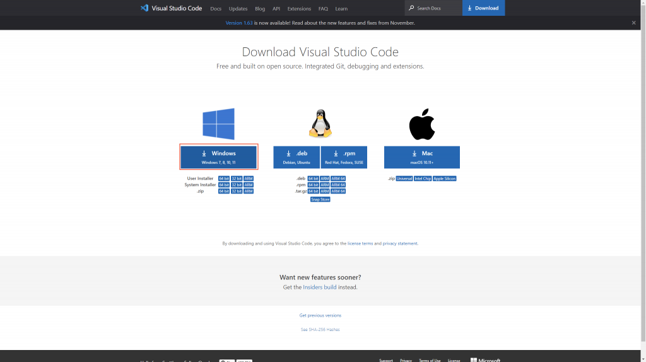
Task: Pick the .rpm 64 bit download
Action: click(313, 185)
